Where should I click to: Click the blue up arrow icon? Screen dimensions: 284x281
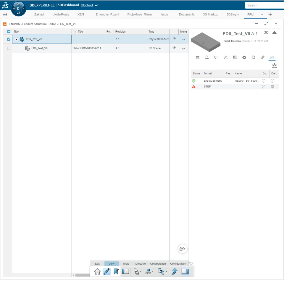175,272
